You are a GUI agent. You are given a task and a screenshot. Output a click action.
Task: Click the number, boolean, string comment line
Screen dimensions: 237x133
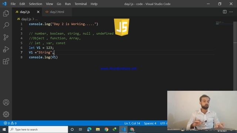click(71, 34)
